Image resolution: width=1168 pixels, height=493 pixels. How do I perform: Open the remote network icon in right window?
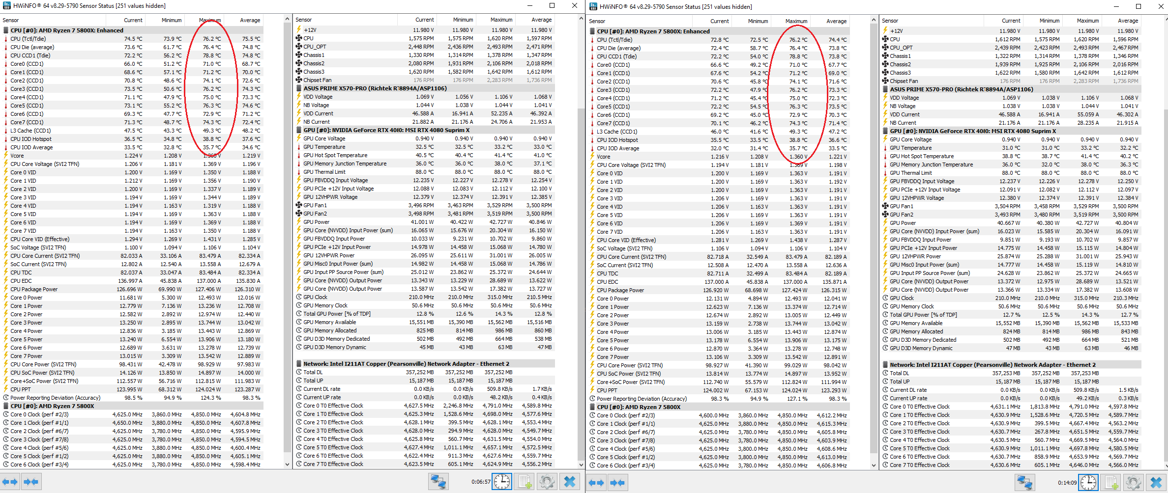(x=1024, y=483)
